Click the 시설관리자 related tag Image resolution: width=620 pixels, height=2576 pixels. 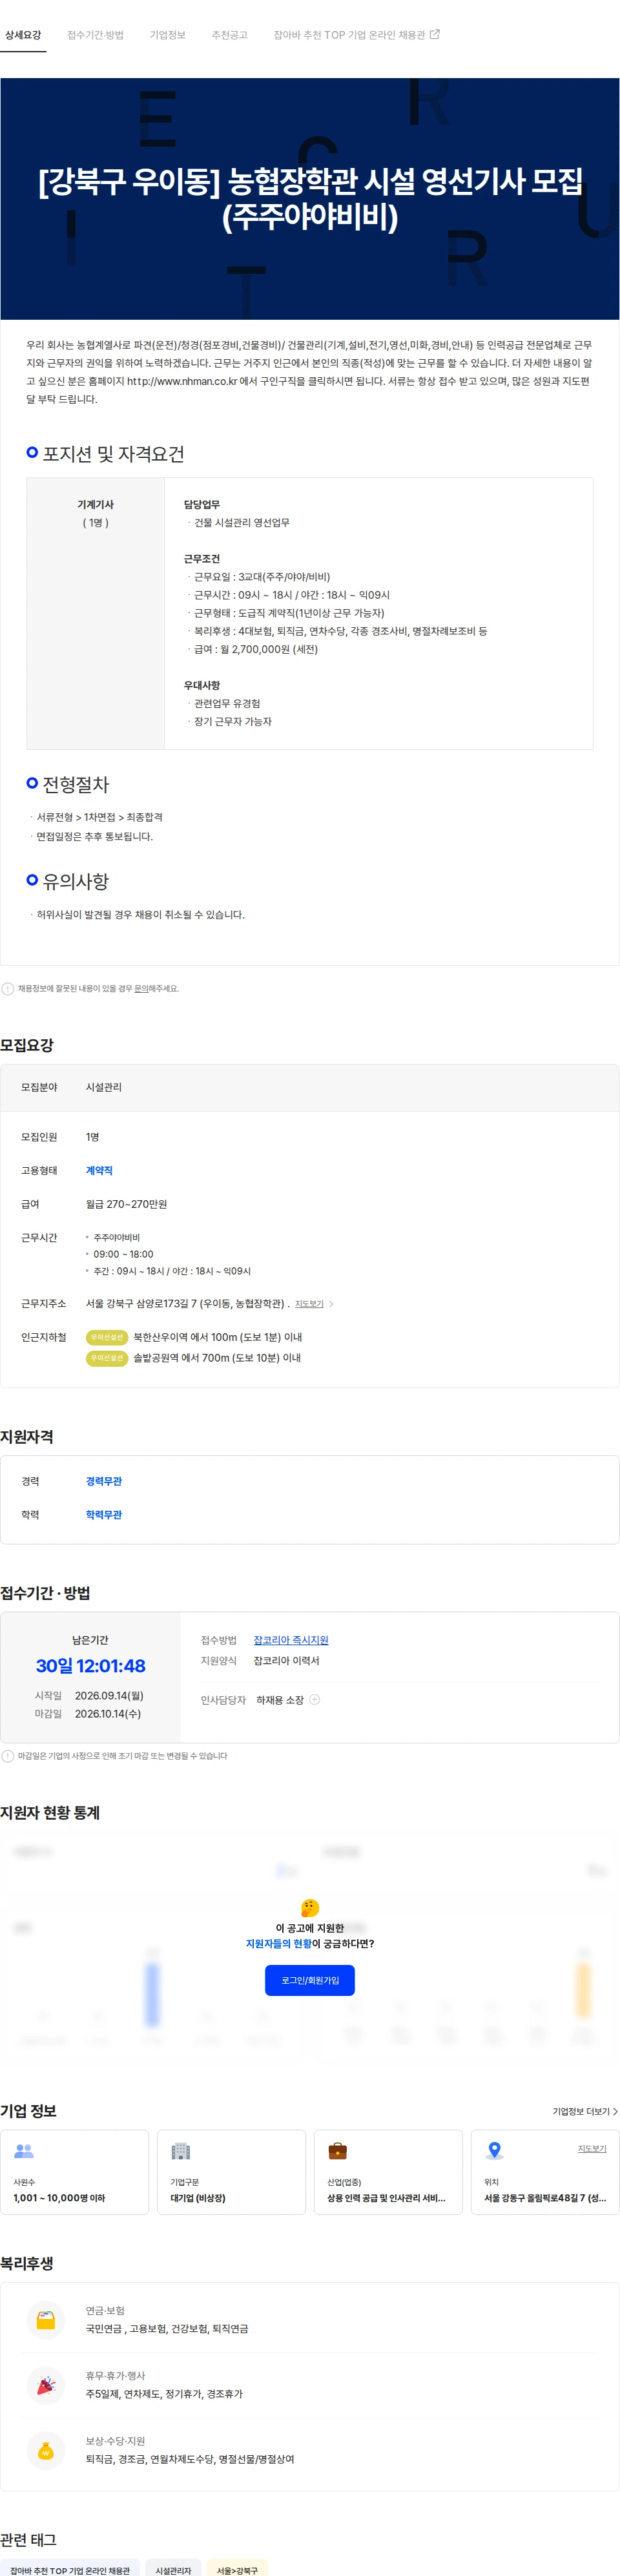(x=173, y=2569)
